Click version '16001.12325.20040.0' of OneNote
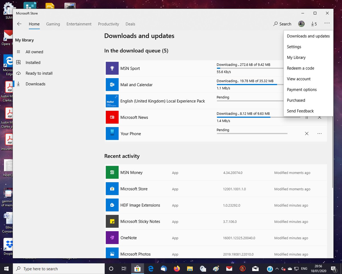Viewport: 342px width, 274px height. pos(239,238)
